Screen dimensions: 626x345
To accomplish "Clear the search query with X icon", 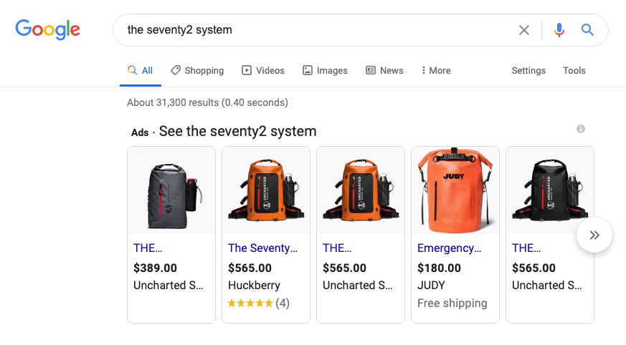I will (x=523, y=30).
